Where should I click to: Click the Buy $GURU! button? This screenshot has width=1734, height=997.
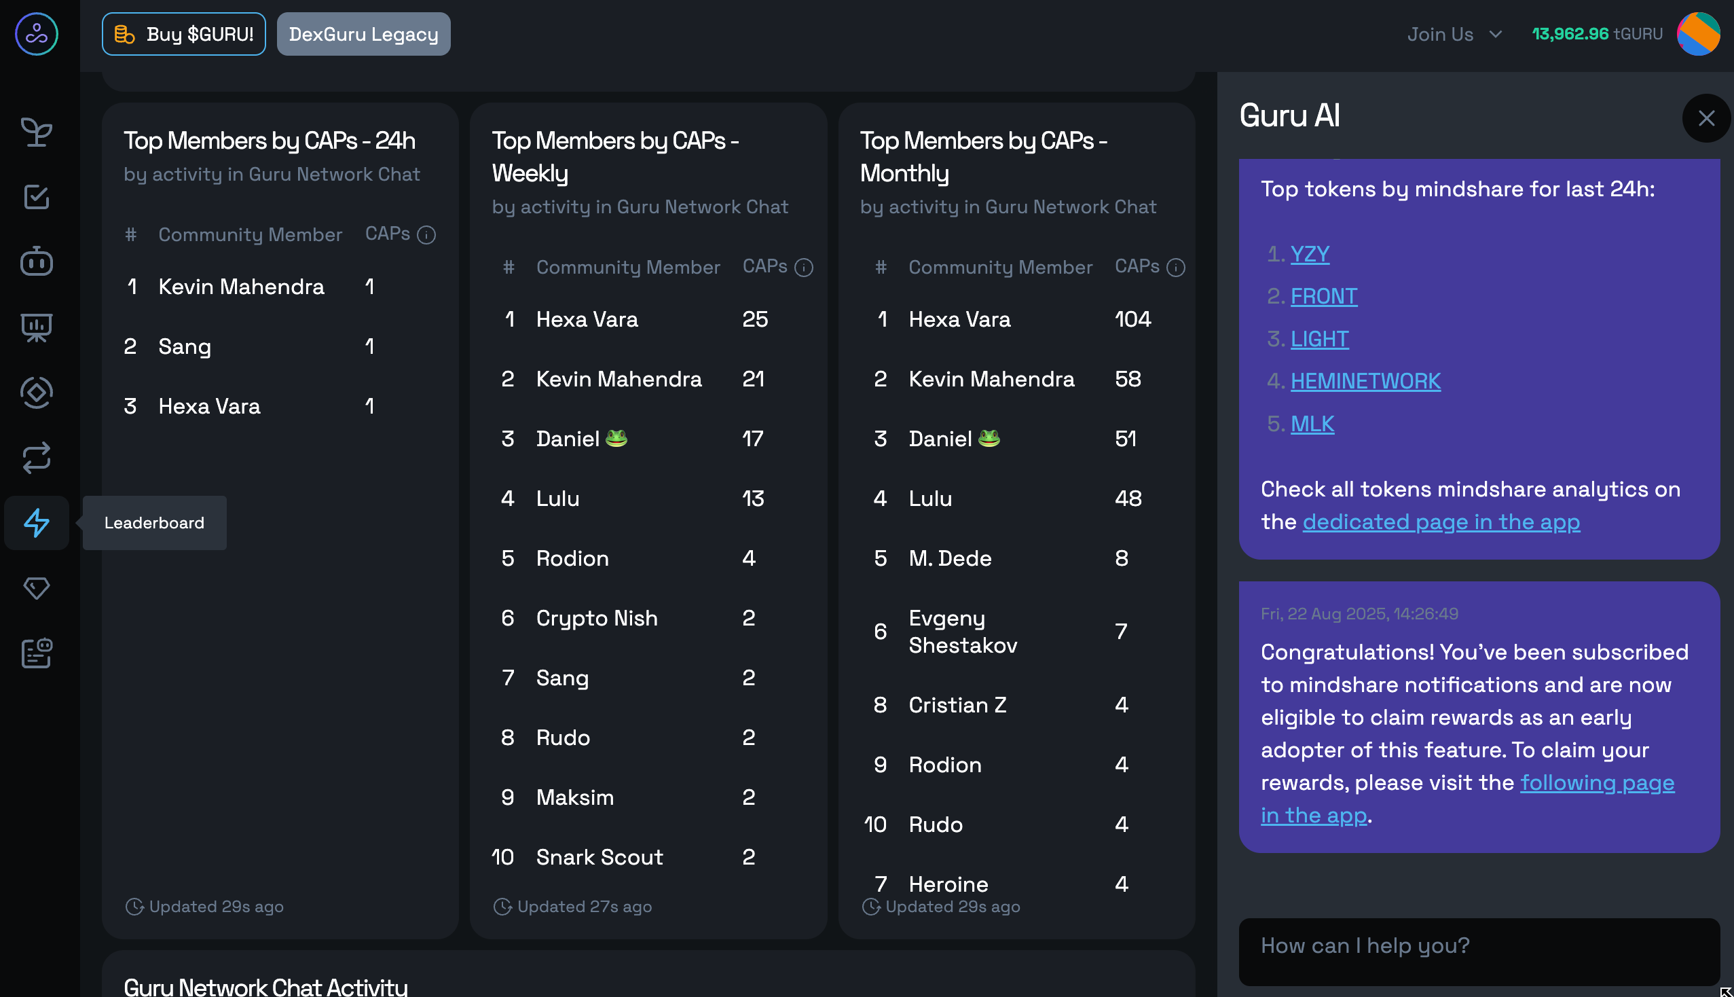(x=183, y=33)
